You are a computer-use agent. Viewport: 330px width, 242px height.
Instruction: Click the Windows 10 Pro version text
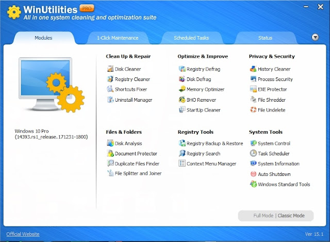pos(51,134)
